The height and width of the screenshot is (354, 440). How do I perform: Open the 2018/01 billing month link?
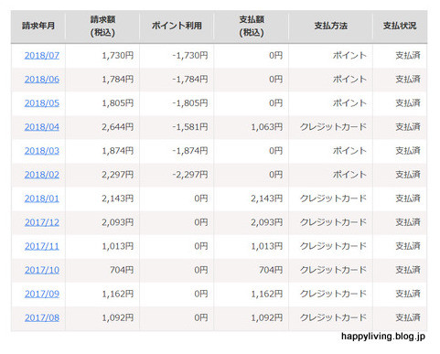[42, 198]
